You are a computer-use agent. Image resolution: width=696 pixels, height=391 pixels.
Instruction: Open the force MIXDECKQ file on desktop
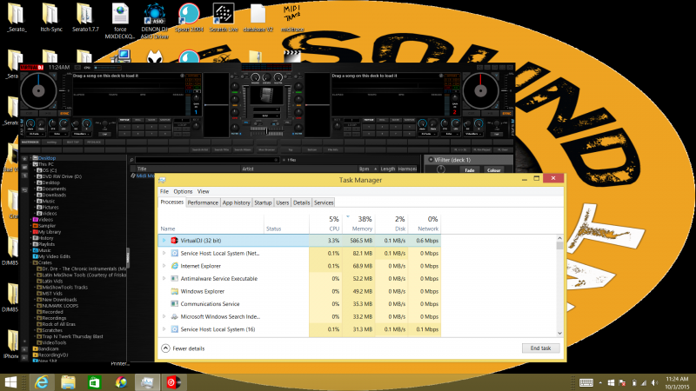pyautogui.click(x=120, y=21)
